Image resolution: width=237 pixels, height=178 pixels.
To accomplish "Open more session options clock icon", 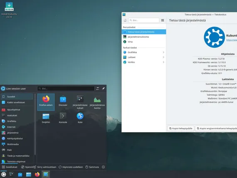I will [x=103, y=167].
